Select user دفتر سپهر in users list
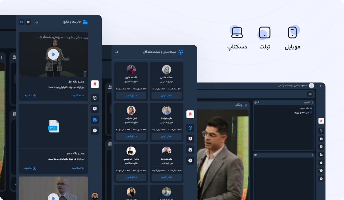 306,108
